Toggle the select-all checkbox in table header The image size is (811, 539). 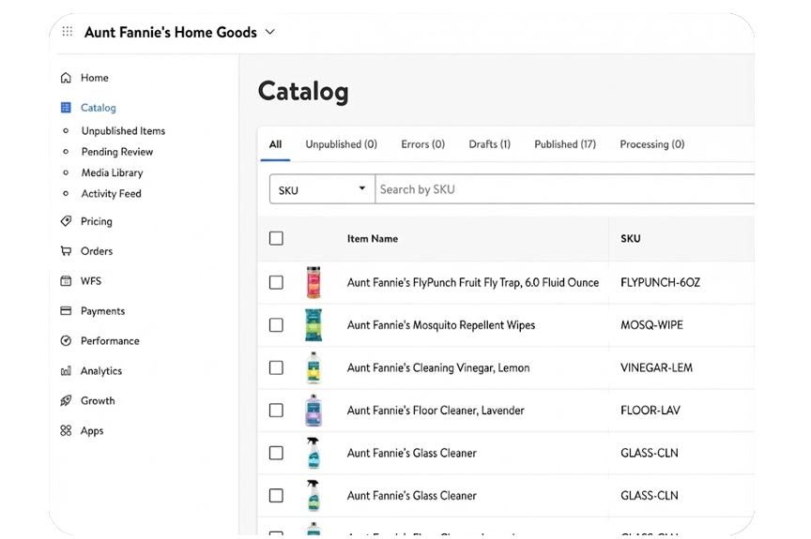click(x=276, y=239)
